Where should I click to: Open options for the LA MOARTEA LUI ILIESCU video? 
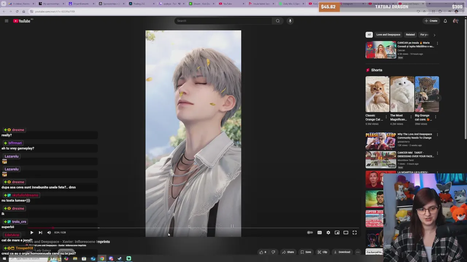[x=437, y=173]
